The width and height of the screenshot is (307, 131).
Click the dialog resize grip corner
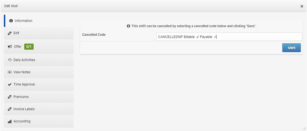coord(304,128)
